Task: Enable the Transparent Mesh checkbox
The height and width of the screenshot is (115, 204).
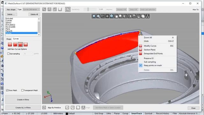Action: [x=22, y=90]
